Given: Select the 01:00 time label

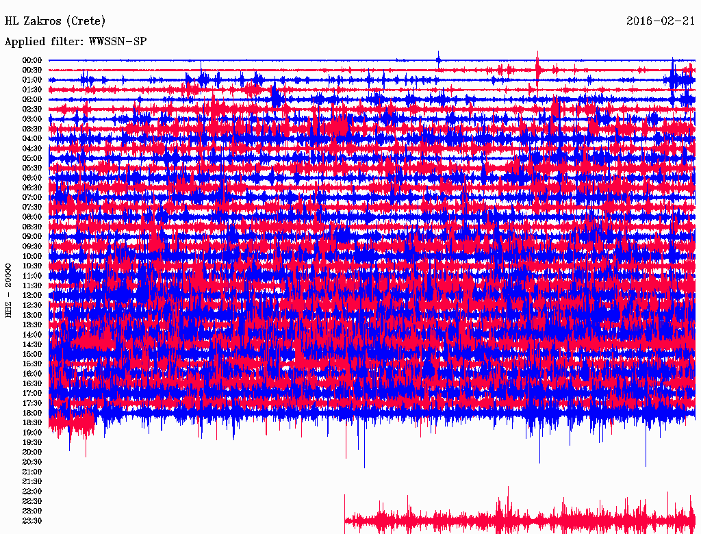Looking at the screenshot, I should pyautogui.click(x=32, y=79).
